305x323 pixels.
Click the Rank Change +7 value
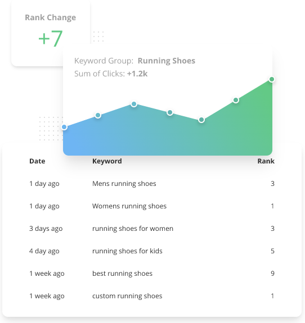pos(51,38)
